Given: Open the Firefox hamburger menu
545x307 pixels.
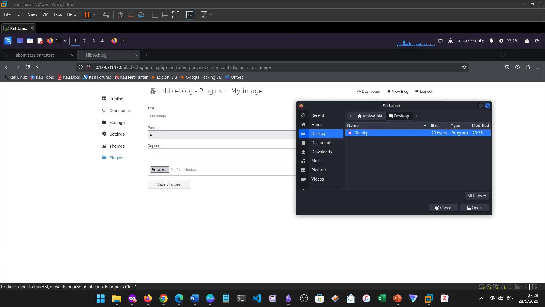Looking at the screenshot, I should coord(538,67).
